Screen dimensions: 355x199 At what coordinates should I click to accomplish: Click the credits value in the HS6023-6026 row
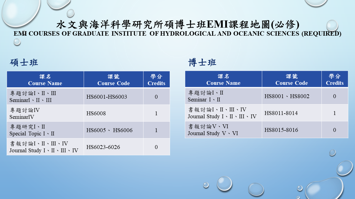click(156, 147)
